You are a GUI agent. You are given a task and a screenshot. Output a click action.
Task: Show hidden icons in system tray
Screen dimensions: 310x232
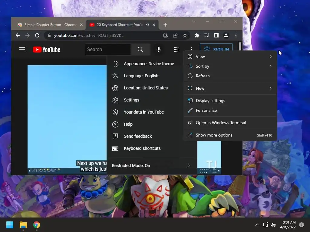(257, 225)
